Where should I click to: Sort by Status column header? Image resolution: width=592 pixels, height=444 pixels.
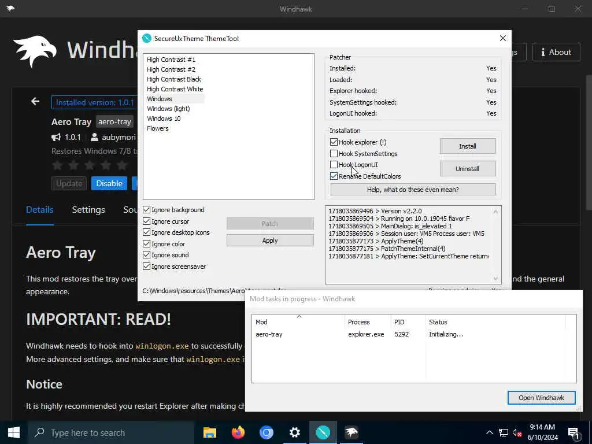point(495,322)
